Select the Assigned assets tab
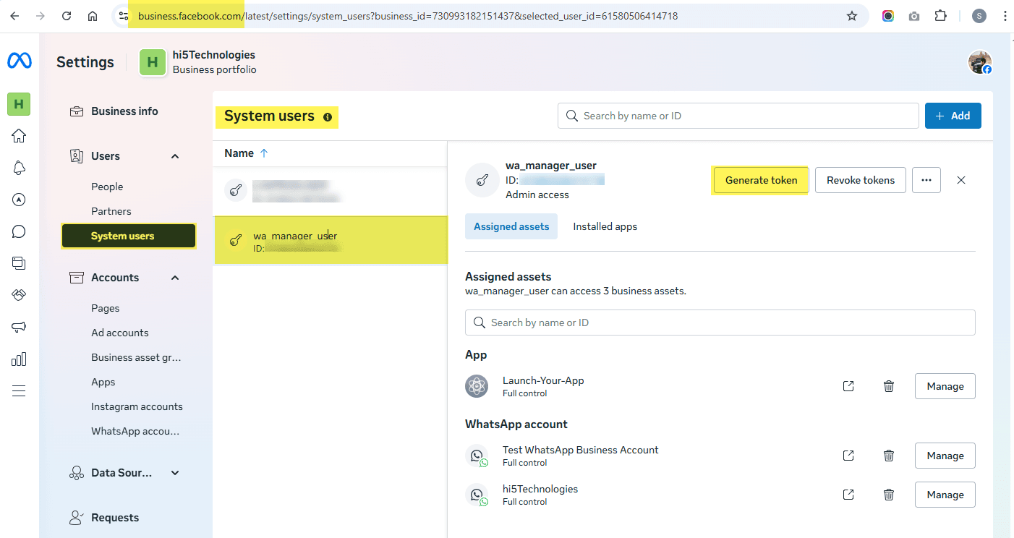The image size is (1014, 538). pyautogui.click(x=511, y=226)
